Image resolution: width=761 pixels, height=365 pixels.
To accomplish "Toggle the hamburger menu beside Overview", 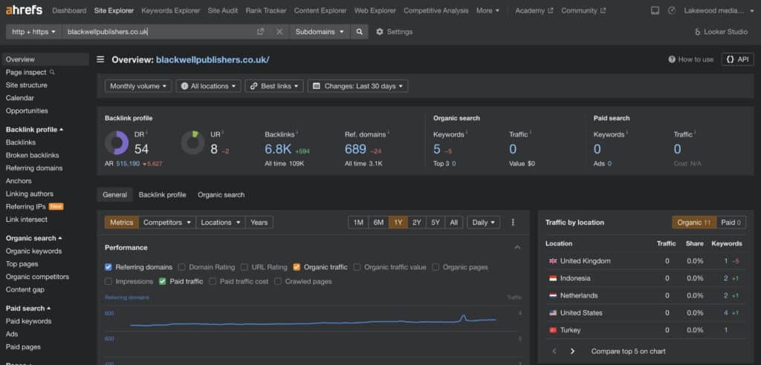I will point(100,59).
